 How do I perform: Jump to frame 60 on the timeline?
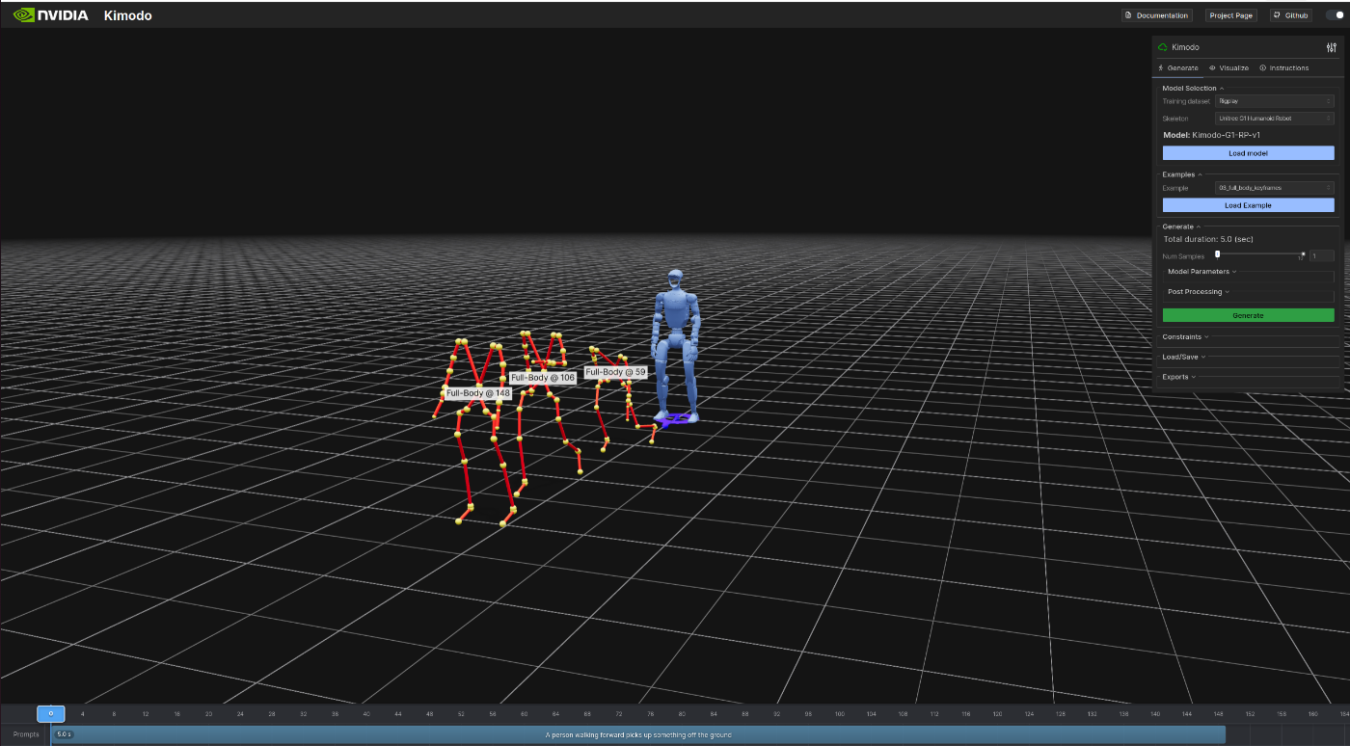point(524,714)
